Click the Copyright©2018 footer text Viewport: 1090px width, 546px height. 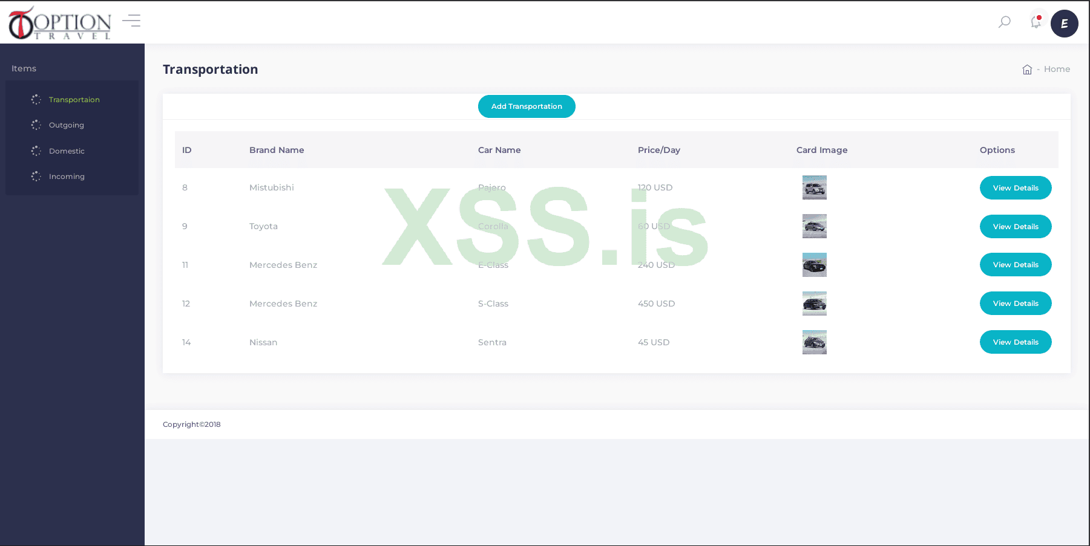(192, 424)
